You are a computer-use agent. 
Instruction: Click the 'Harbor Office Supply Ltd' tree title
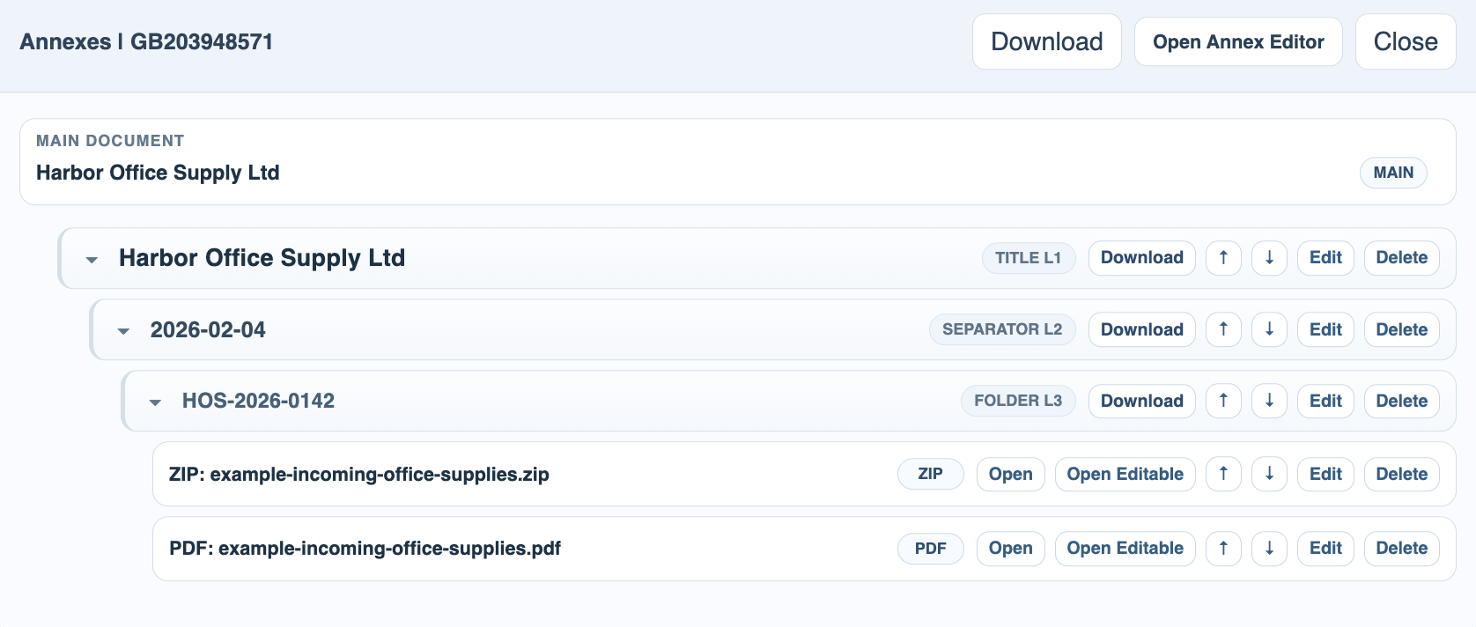pos(262,258)
